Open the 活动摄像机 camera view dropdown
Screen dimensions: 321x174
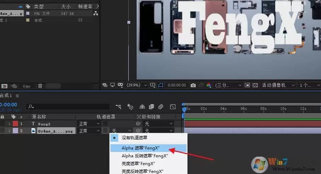278,85
